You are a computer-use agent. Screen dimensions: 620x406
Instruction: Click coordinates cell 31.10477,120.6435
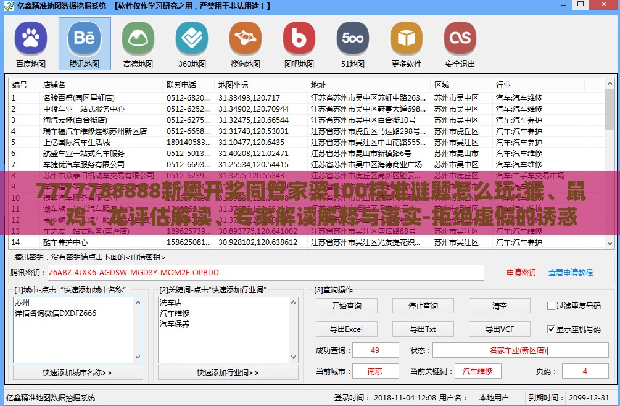[x=252, y=142]
